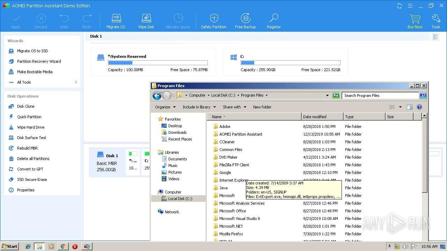This screenshot has width=447, height=251.
Task: Open Explorer help button
Action: click(x=419, y=107)
